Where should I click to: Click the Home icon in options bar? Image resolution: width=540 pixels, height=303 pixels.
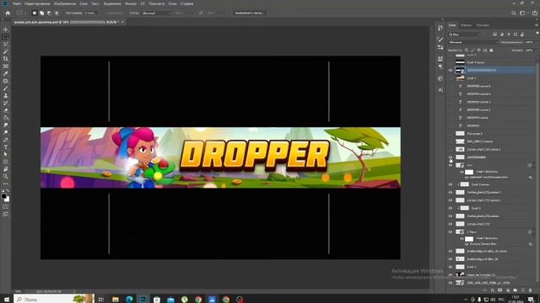pyautogui.click(x=8, y=13)
